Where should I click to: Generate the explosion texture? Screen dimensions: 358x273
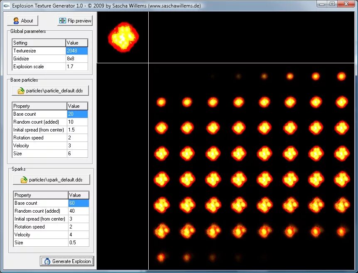pyautogui.click(x=67, y=261)
